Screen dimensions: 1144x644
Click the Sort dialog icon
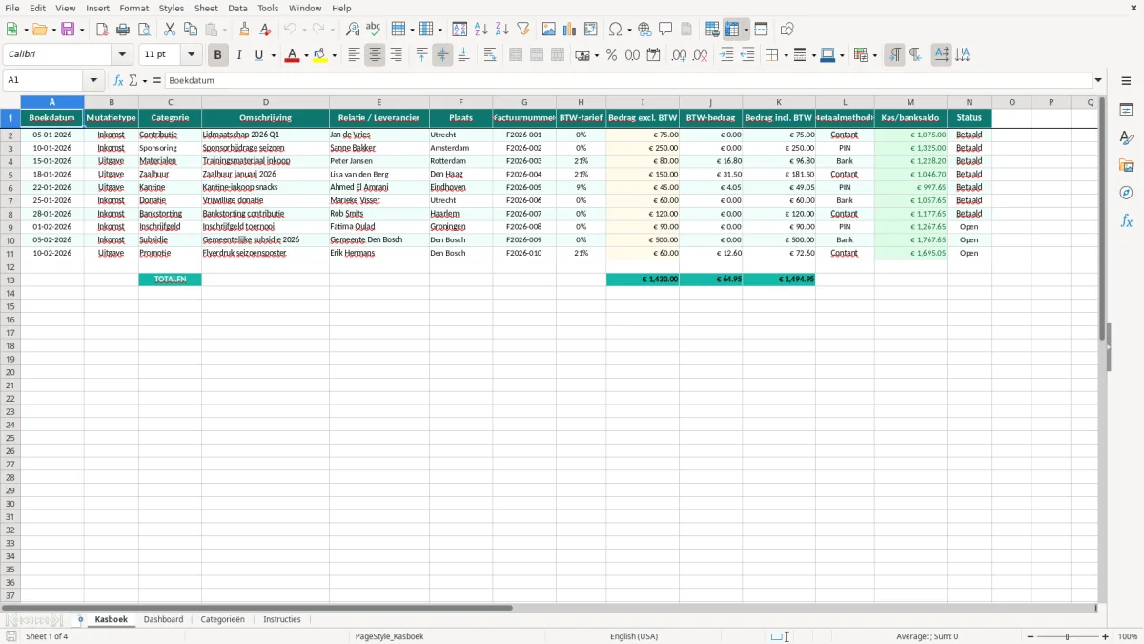[460, 30]
